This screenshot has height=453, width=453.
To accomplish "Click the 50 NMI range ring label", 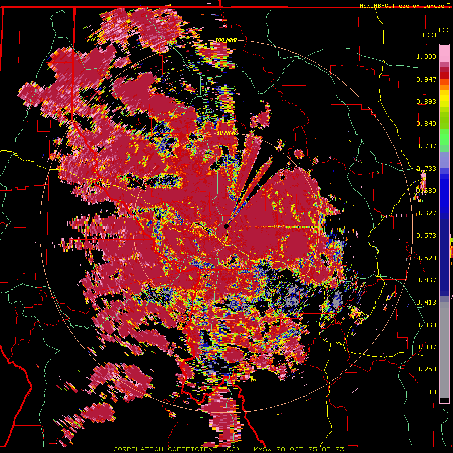I will (x=226, y=133).
